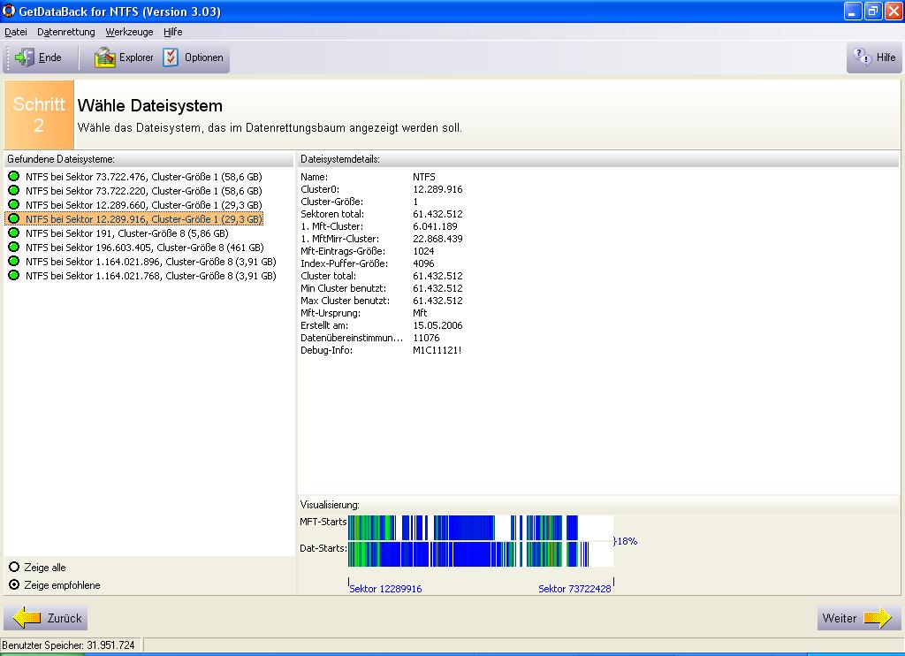Open the Werkzeuge menu
This screenshot has height=656, width=905.
tap(129, 32)
